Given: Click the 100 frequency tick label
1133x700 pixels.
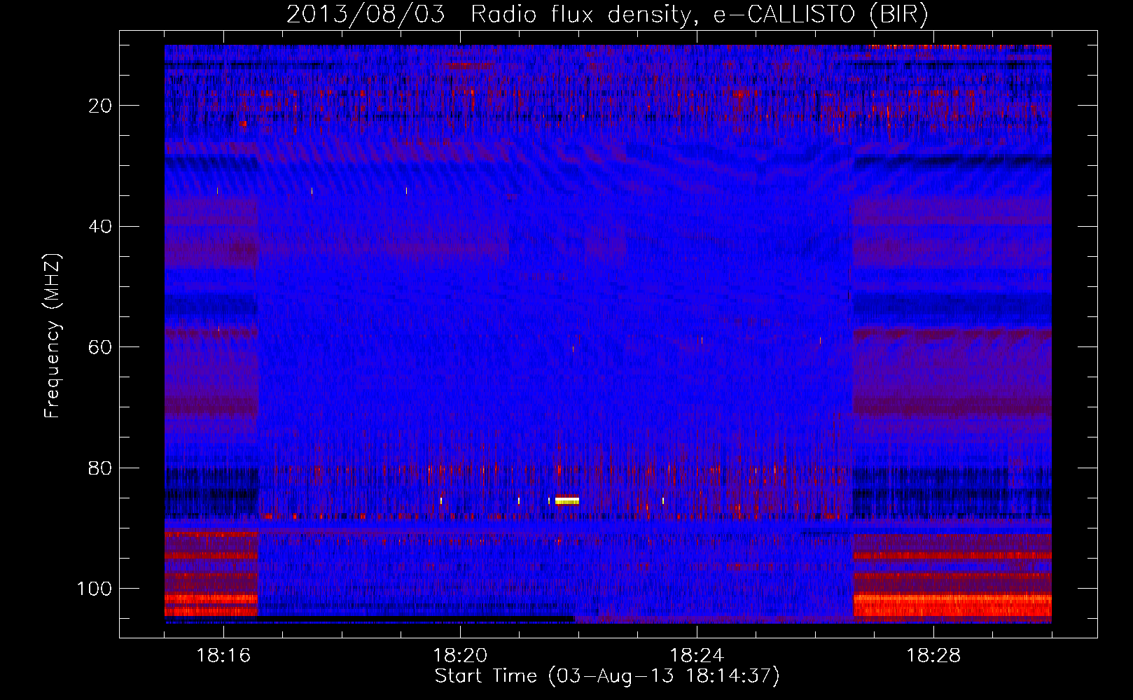Looking at the screenshot, I should [95, 589].
